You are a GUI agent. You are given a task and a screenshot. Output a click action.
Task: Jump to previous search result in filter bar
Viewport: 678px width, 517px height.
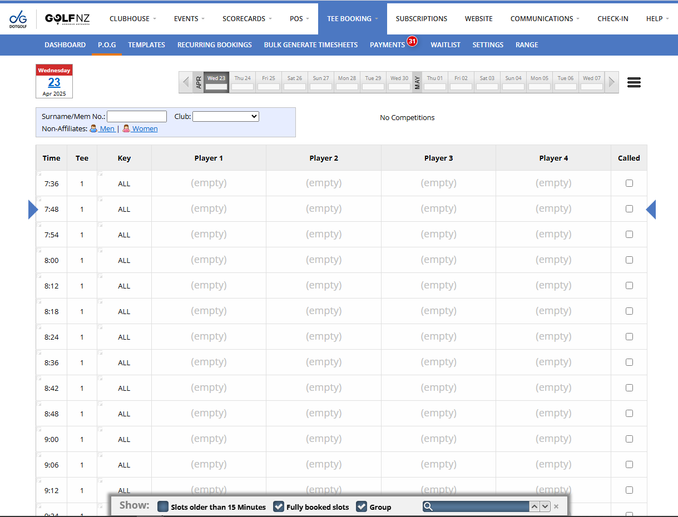tap(534, 506)
